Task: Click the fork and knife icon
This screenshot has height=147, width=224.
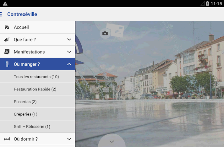Action: click(7, 64)
